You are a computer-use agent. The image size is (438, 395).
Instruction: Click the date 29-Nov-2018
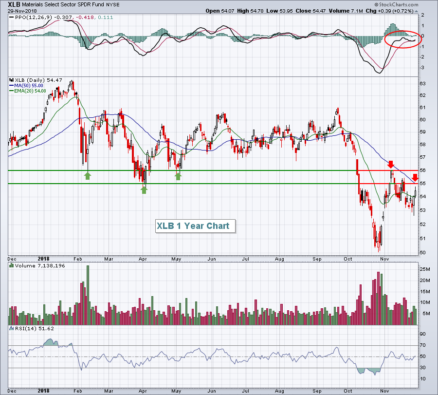(x=22, y=11)
